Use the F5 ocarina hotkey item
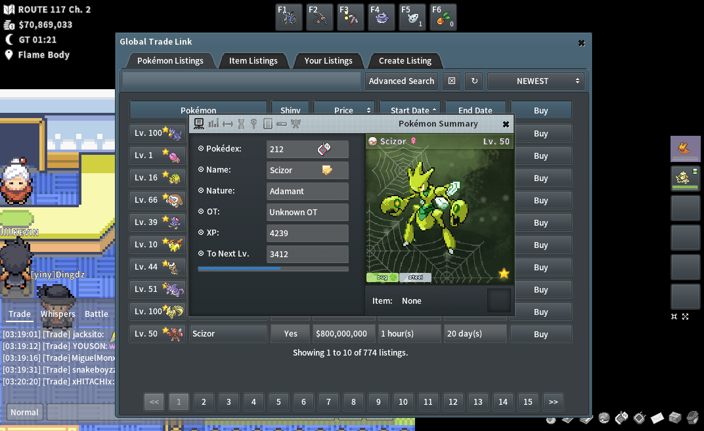704x431 pixels. pyautogui.click(x=412, y=17)
